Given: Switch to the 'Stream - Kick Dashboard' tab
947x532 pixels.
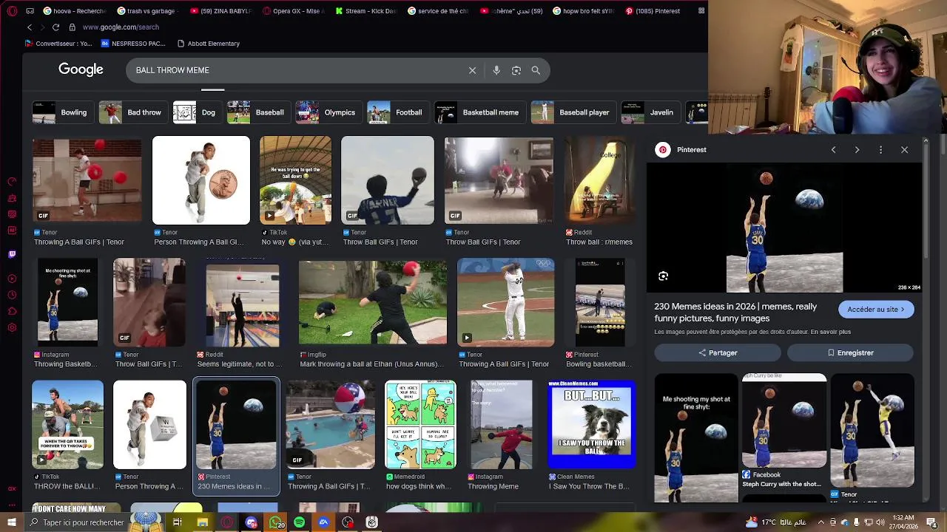Looking at the screenshot, I should [365, 11].
